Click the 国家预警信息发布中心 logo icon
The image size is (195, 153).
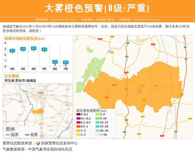(38, 143)
